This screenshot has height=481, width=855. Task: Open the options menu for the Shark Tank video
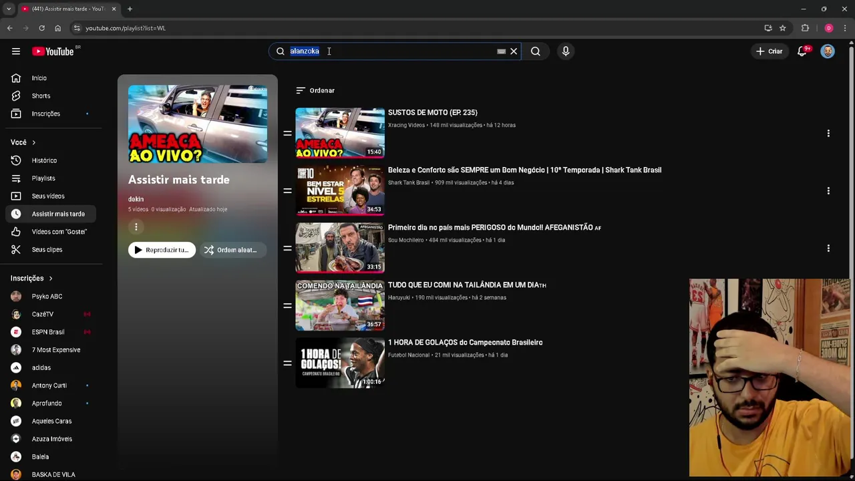click(828, 190)
